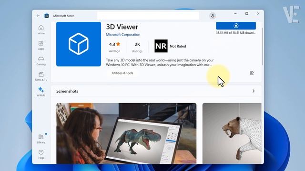The image size is (305, 171).
Task: Open the Gaming section in sidebar
Action: (x=41, y=61)
